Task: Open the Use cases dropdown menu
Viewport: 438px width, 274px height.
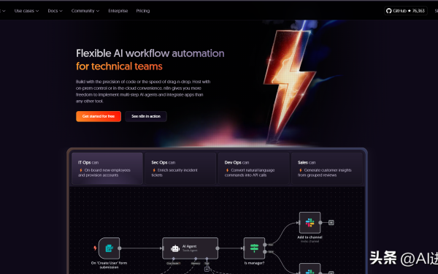Action: click(26, 11)
